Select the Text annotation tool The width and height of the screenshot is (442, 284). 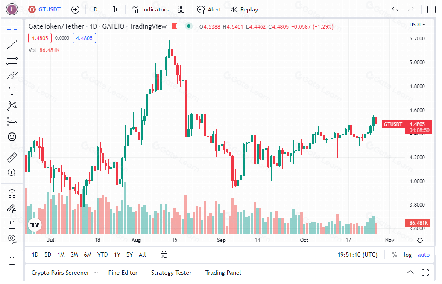[12, 91]
